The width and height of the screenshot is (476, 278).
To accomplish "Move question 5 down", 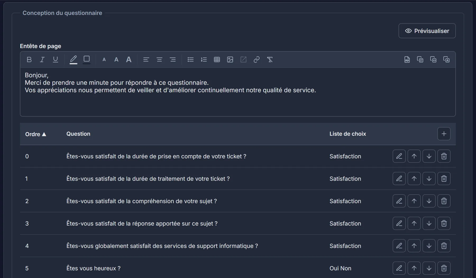I will point(429,268).
